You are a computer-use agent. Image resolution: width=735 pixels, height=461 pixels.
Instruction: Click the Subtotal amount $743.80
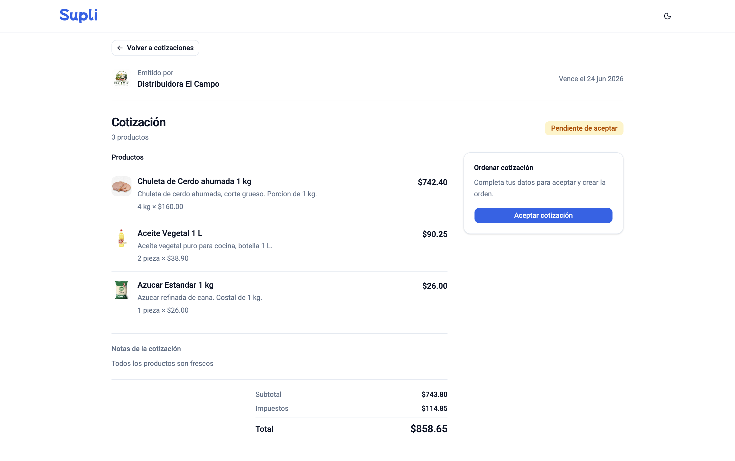[x=434, y=394]
